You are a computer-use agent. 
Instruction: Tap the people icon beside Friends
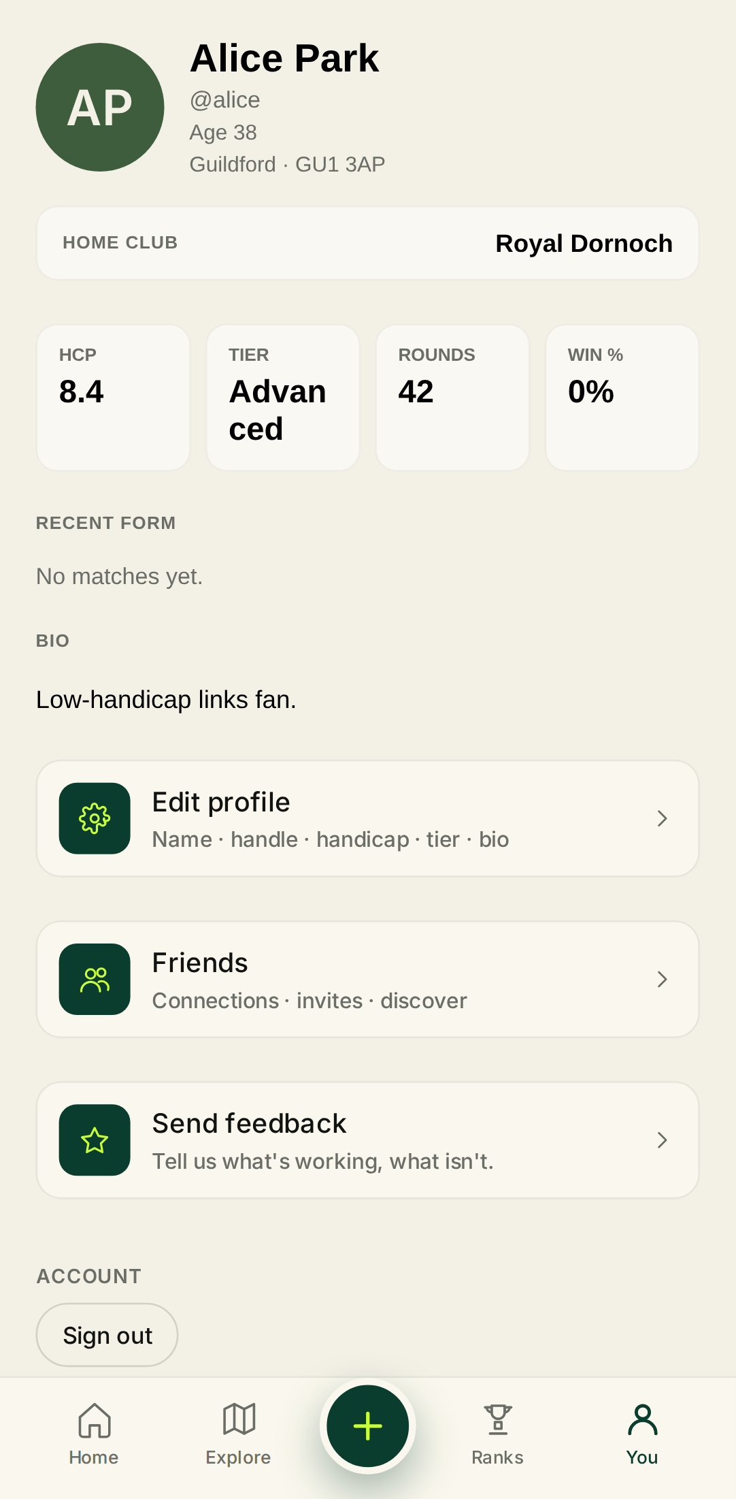[95, 980]
